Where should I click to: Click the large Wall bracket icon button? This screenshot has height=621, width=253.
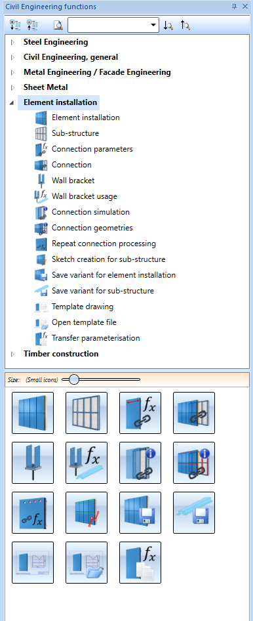pyautogui.click(x=33, y=463)
